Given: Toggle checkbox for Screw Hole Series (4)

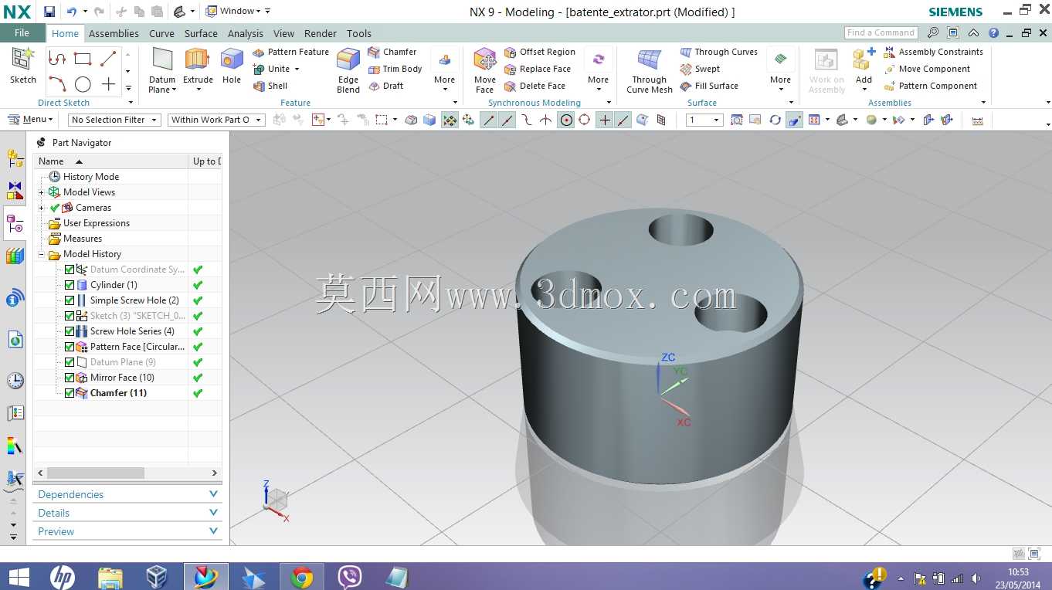Looking at the screenshot, I should tap(70, 331).
